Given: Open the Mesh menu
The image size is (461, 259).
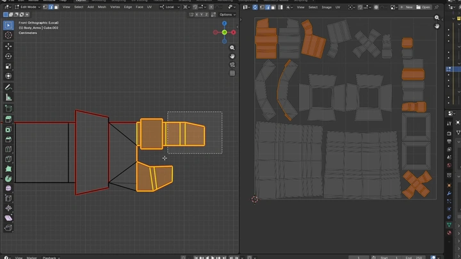Looking at the screenshot, I should (x=102, y=7).
